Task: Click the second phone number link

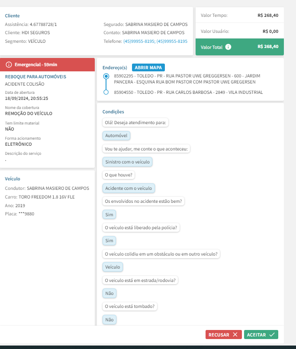Action: point(172,42)
